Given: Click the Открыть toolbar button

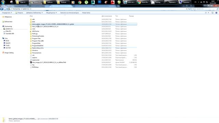Looking at the screenshot, I should (x=19, y=13).
